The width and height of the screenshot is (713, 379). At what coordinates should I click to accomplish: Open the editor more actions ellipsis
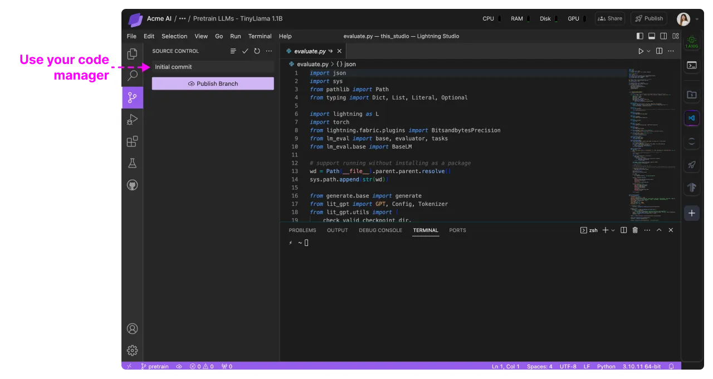[x=671, y=51]
